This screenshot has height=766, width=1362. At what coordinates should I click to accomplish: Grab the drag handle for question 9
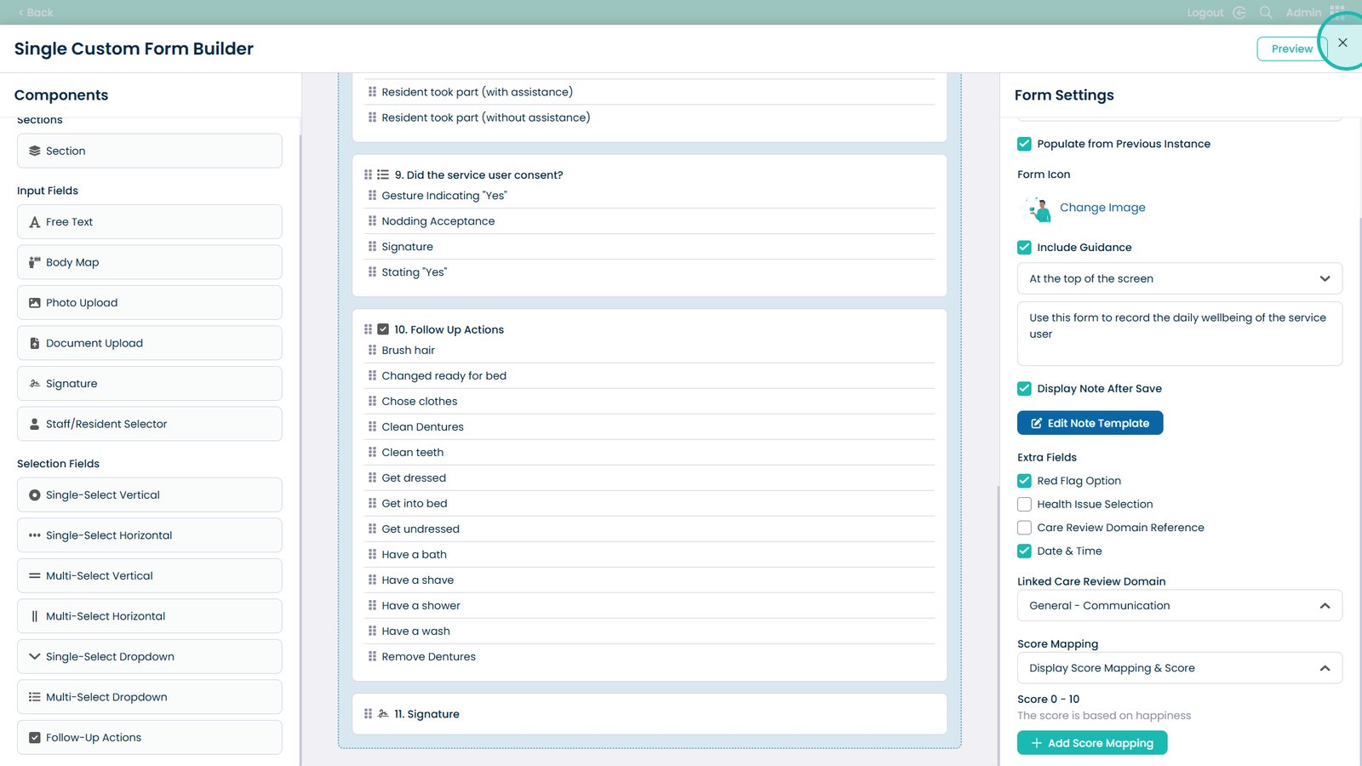(369, 174)
